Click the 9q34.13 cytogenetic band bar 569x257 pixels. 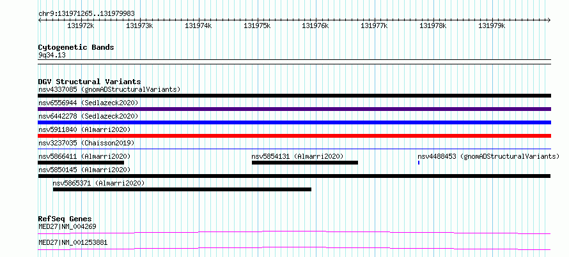click(294, 62)
